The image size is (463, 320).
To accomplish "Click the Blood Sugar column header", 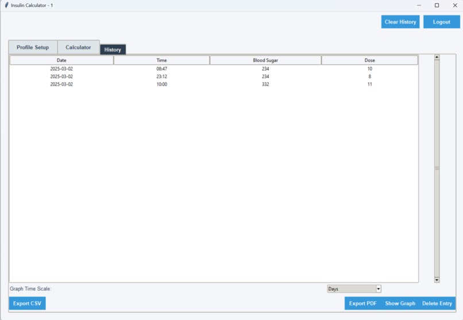I will coord(265,60).
